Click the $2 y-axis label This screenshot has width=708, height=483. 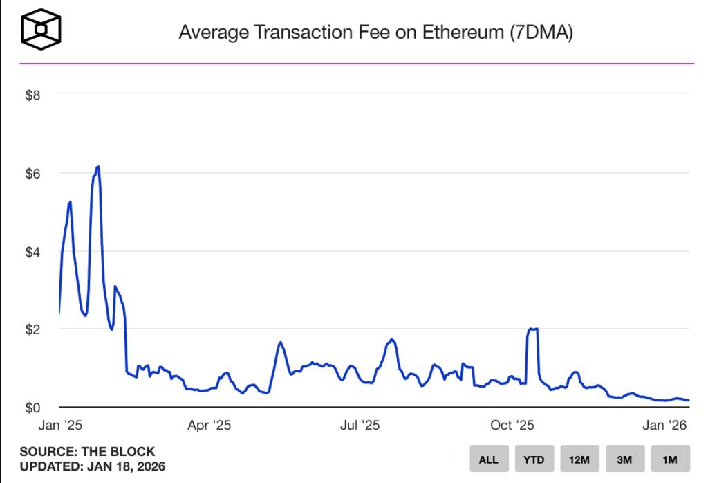(x=32, y=329)
